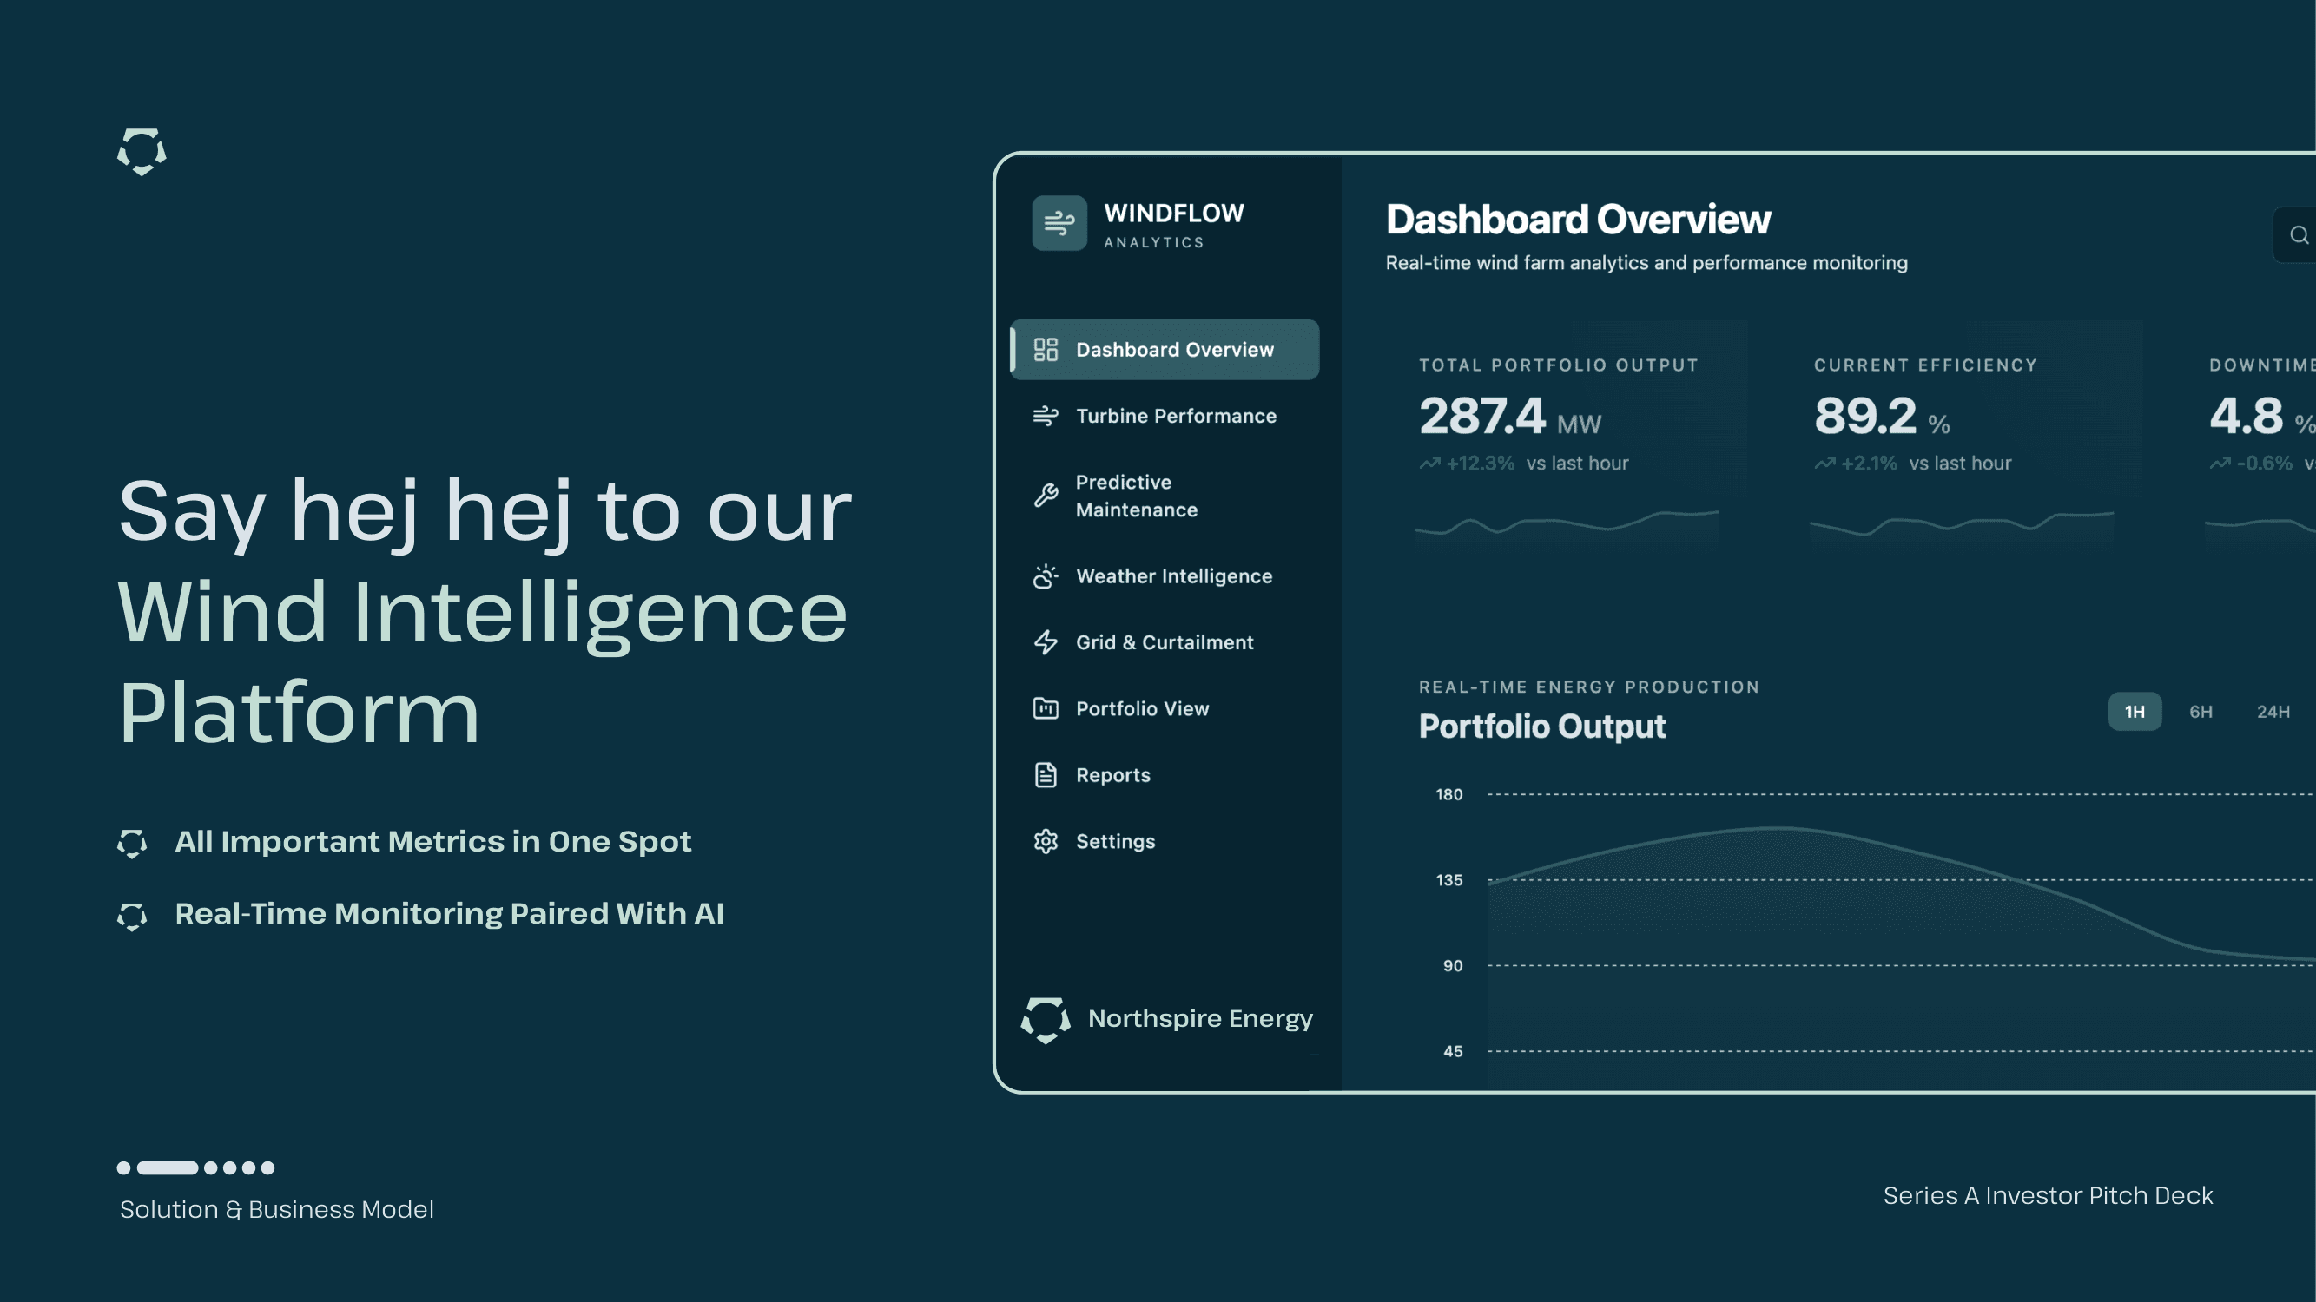The width and height of the screenshot is (2316, 1302).
Task: Open the search magnifier in dashboard header
Action: click(x=2298, y=235)
